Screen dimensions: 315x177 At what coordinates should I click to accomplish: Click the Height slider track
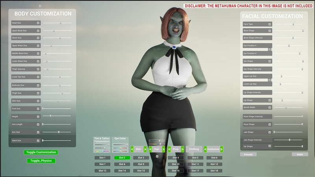[x=57, y=116]
